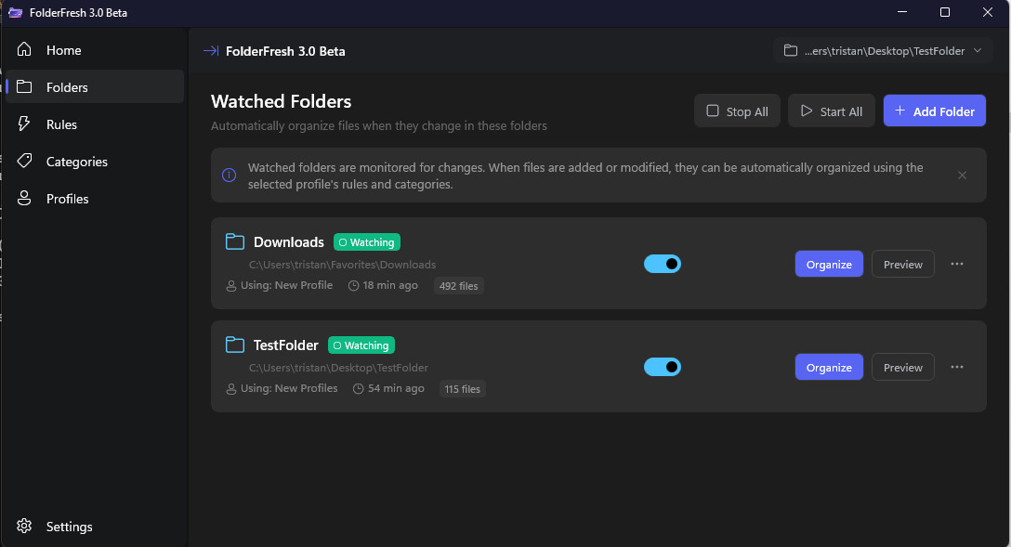
Task: Disable the TestFolder watch switch
Action: (663, 367)
